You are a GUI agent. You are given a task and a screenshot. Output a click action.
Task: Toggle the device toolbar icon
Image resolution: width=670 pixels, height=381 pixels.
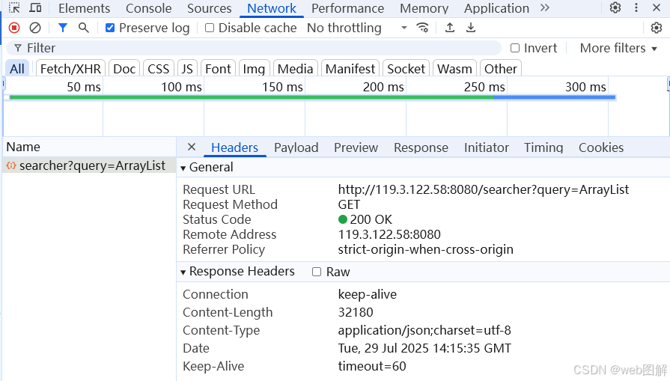pos(35,7)
